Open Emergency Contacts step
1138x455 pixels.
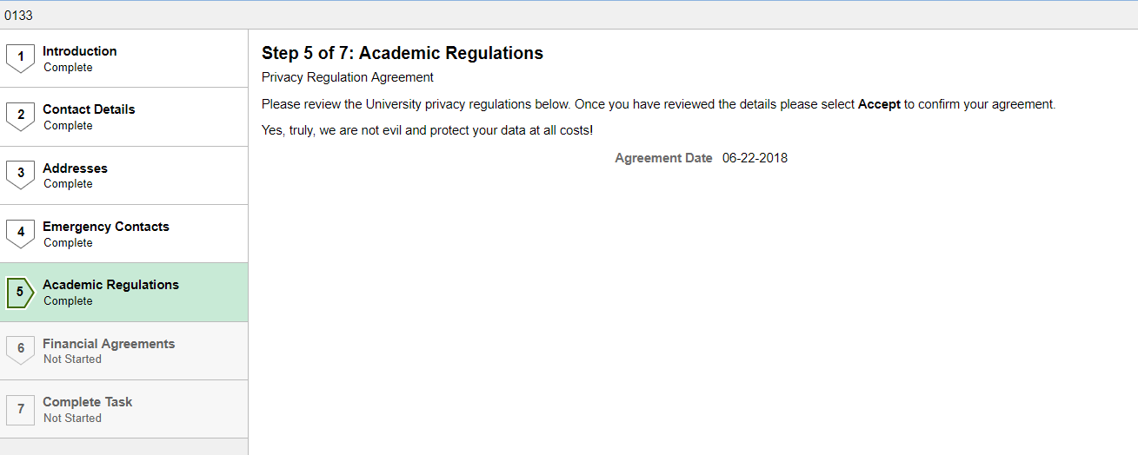click(123, 234)
